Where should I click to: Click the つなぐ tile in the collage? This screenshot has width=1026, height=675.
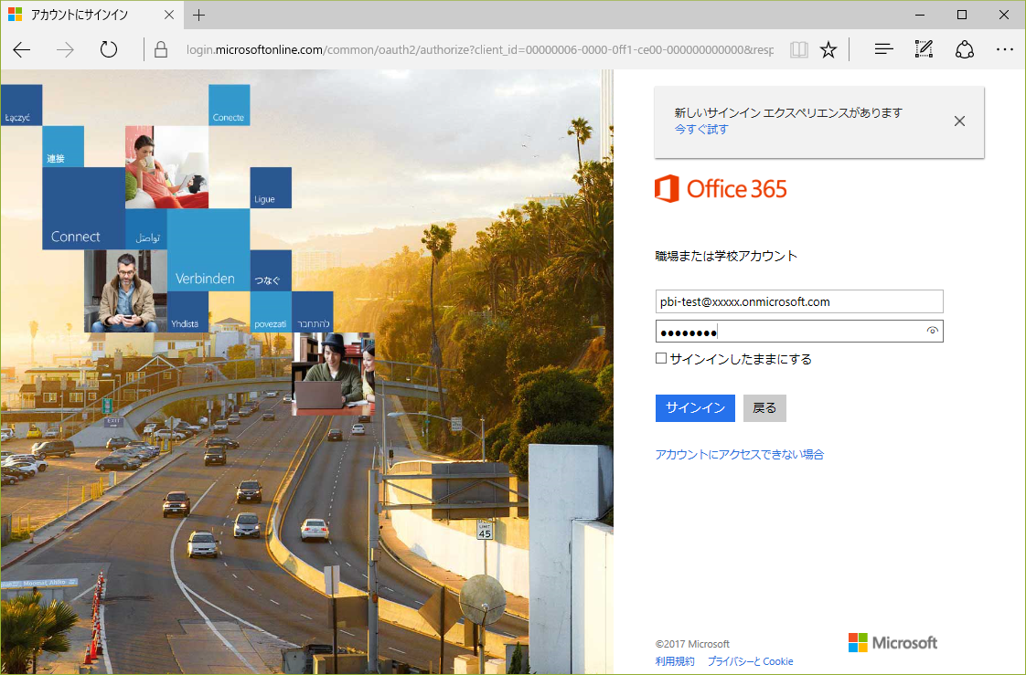(x=271, y=270)
